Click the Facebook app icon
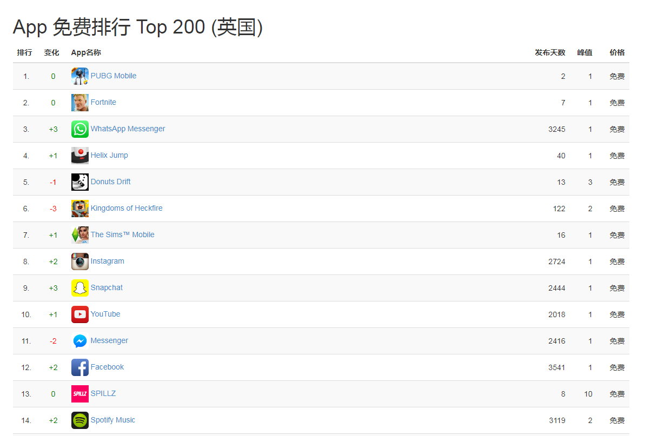The image size is (651, 436). point(80,367)
